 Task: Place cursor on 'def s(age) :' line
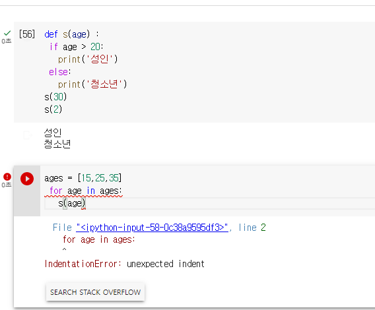coord(71,34)
